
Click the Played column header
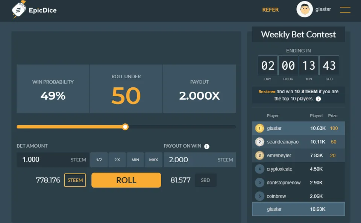click(x=316, y=116)
